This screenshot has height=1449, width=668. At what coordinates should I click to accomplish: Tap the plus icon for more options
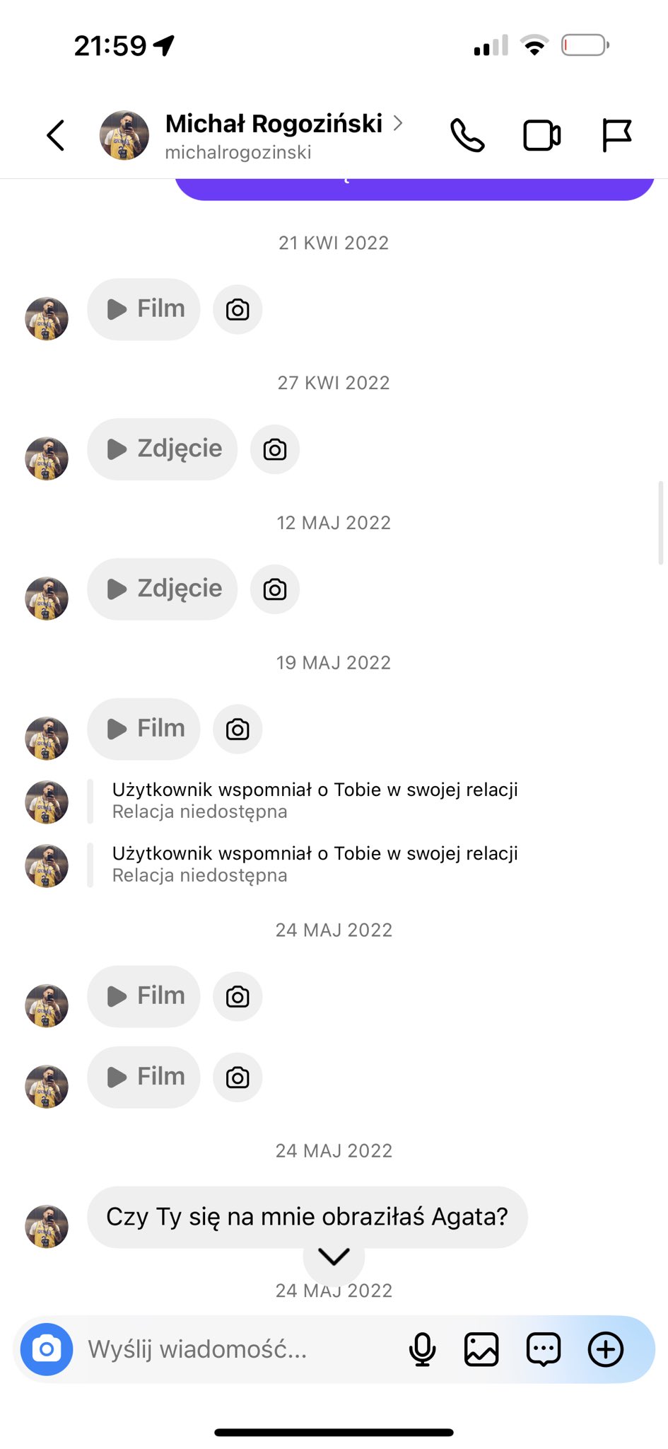coord(606,1349)
